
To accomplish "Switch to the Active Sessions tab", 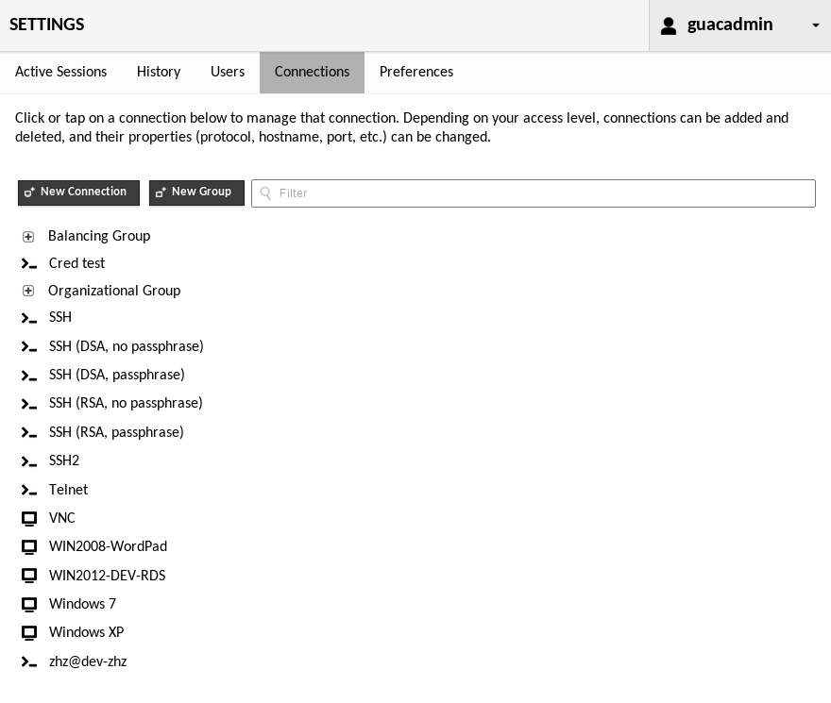I will click(60, 72).
